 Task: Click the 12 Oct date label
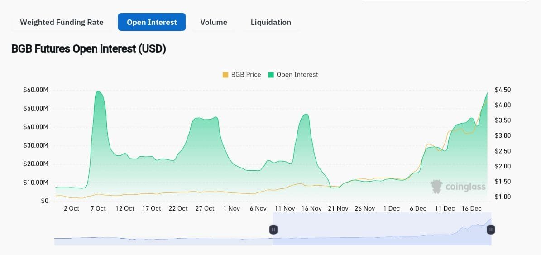tap(124, 208)
